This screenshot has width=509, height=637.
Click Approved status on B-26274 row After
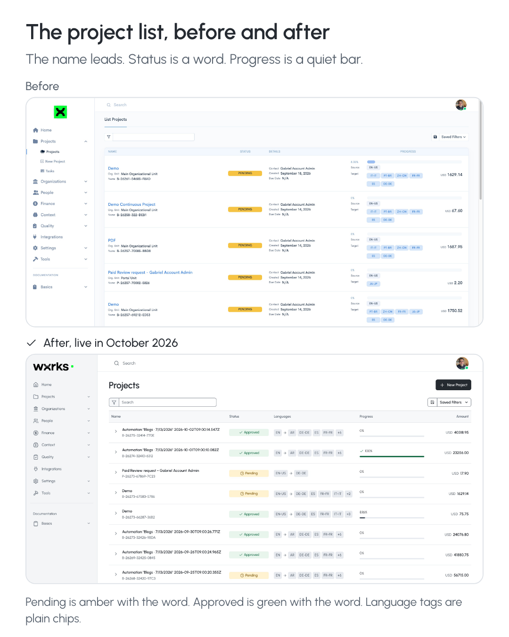[249, 453]
